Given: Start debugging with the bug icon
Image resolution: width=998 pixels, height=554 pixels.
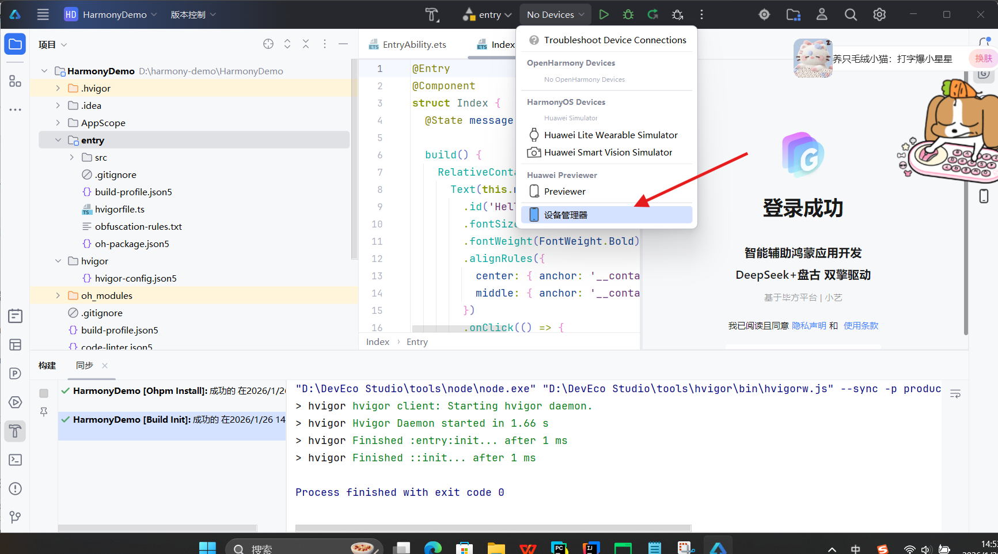Looking at the screenshot, I should coord(628,14).
